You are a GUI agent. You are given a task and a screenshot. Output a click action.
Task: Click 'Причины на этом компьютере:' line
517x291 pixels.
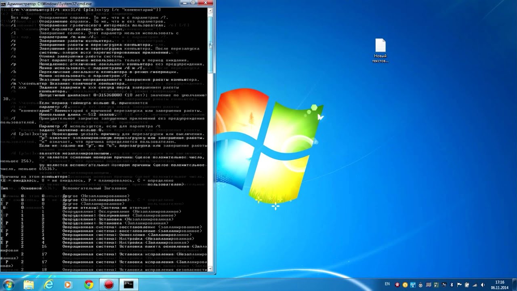[x=36, y=177]
